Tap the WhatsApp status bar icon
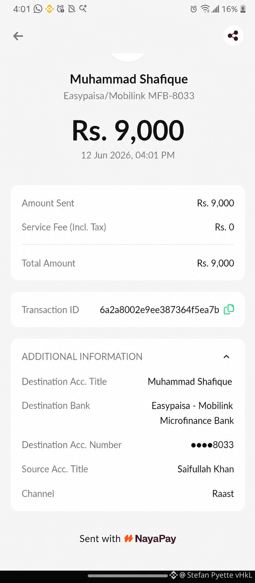This screenshot has height=583, width=255. coord(38,9)
